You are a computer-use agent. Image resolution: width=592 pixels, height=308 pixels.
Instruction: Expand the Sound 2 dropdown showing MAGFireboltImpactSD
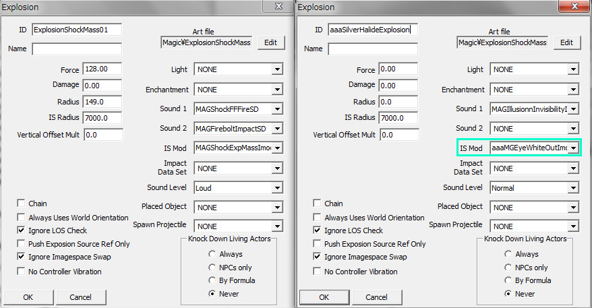(276, 129)
